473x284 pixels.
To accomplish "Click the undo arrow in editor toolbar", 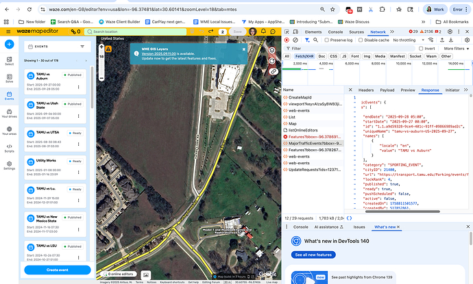I will pyautogui.click(x=202, y=31).
